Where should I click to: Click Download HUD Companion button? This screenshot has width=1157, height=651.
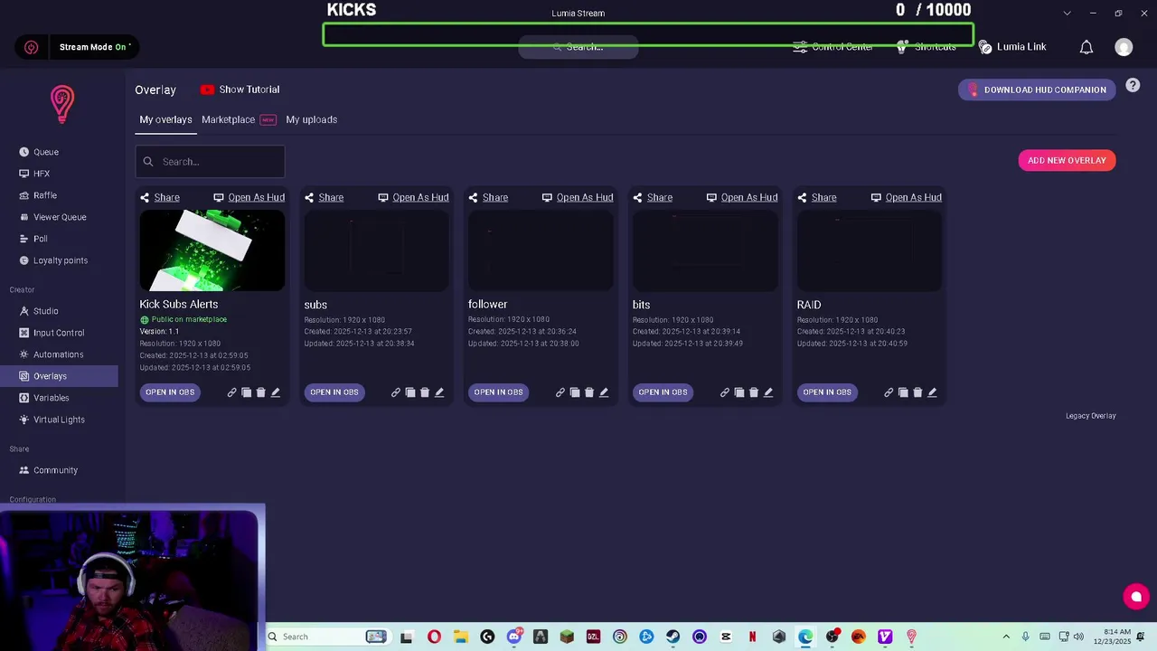(1037, 90)
